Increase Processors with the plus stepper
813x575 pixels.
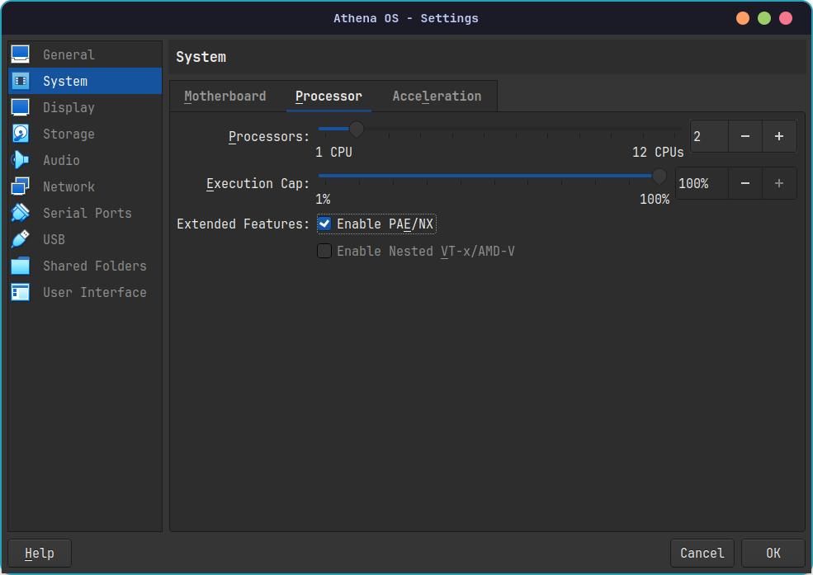pos(779,136)
